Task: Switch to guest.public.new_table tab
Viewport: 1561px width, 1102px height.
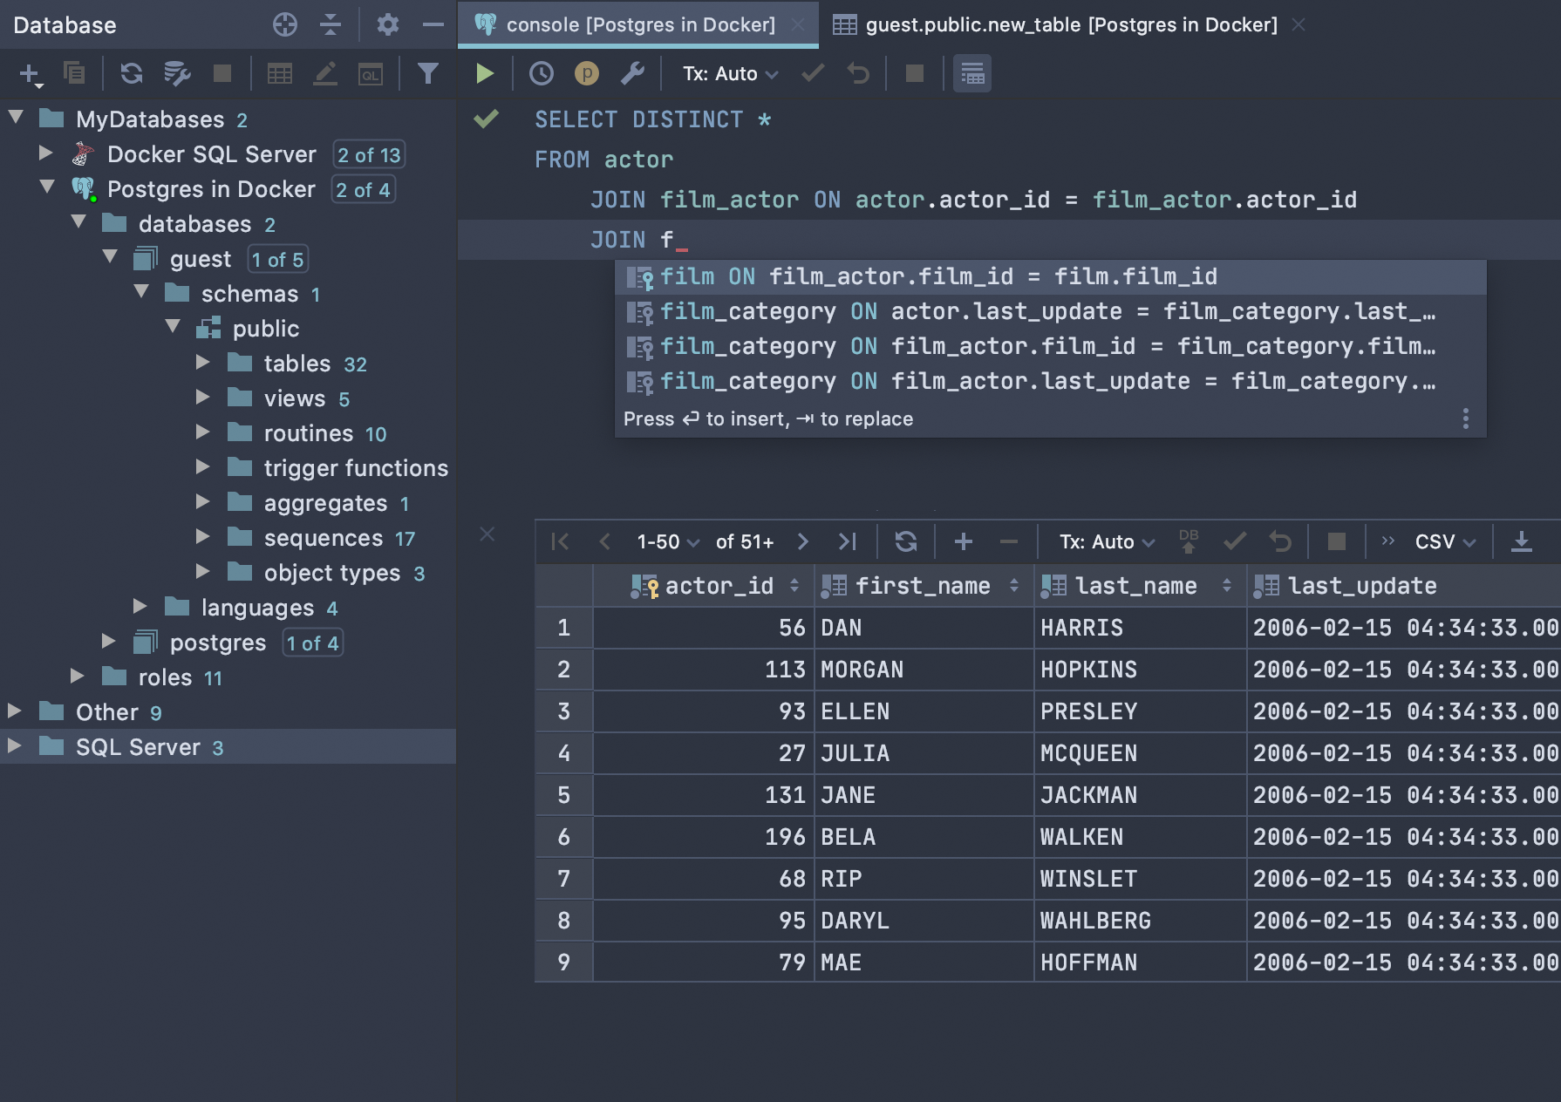Action: click(1068, 24)
